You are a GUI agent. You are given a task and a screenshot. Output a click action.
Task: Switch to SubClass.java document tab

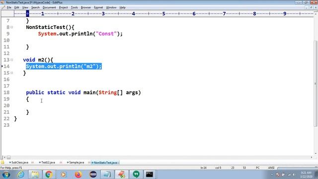[x=19, y=163]
